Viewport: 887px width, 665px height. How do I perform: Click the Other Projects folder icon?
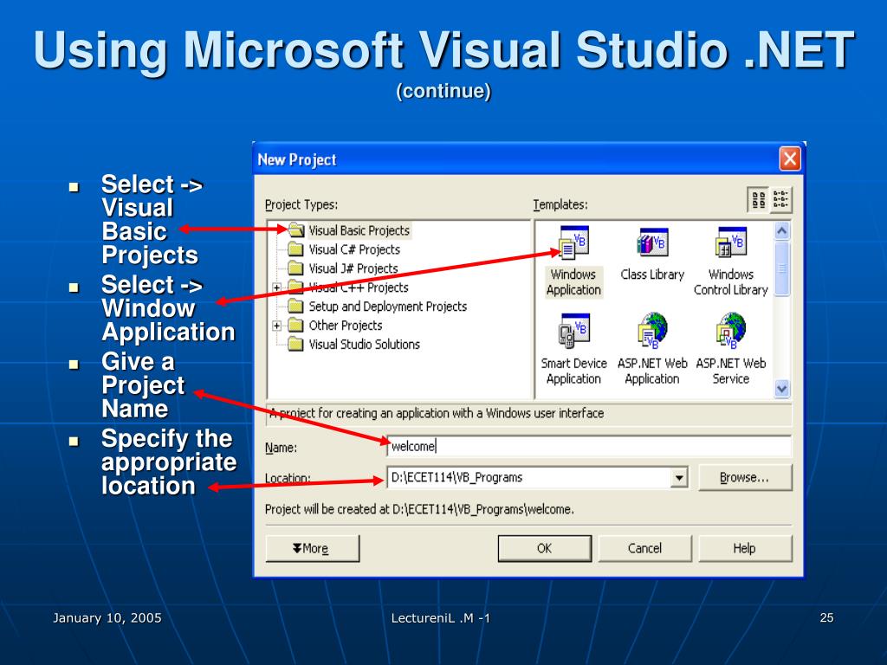point(296,326)
